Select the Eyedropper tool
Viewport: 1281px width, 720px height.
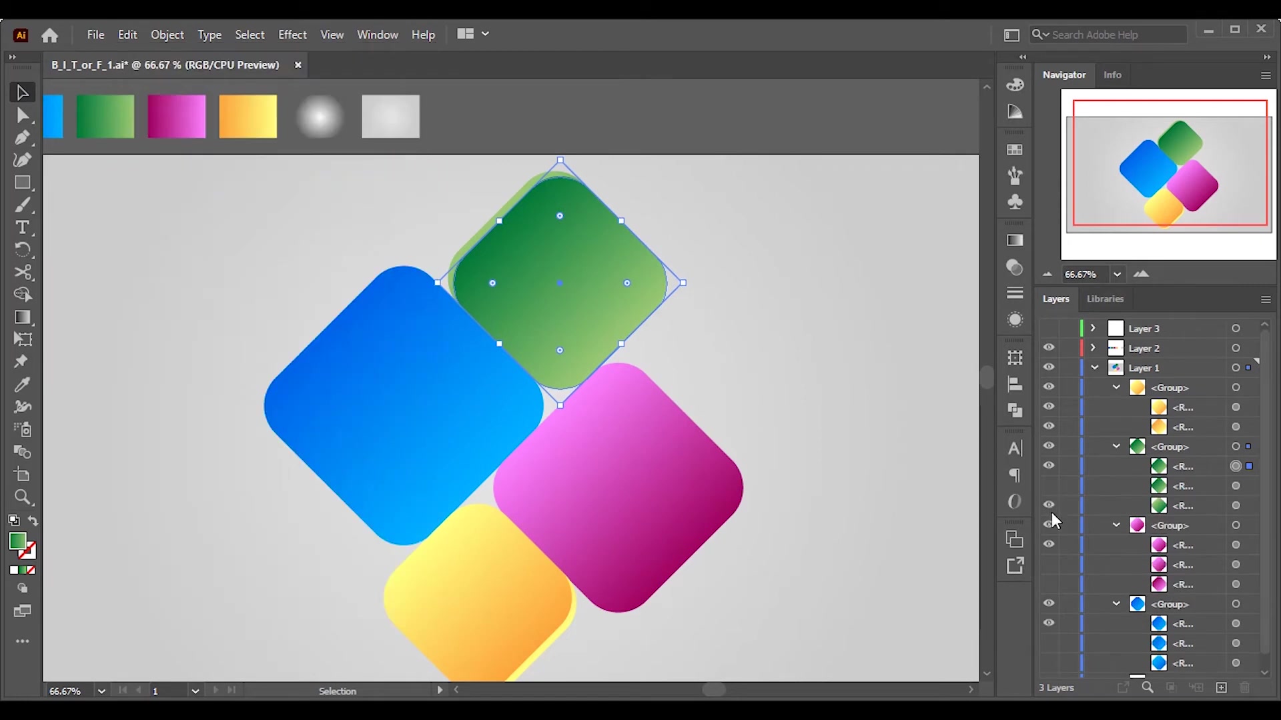point(22,385)
